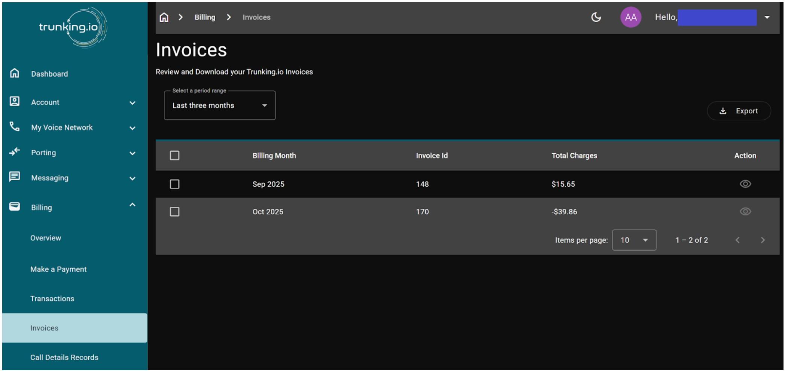This screenshot has width=788, height=371.
Task: Click the purple AA avatar
Action: point(630,17)
